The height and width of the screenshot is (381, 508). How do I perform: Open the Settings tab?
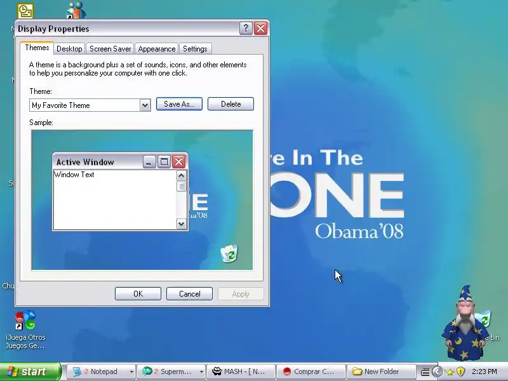[x=195, y=49]
